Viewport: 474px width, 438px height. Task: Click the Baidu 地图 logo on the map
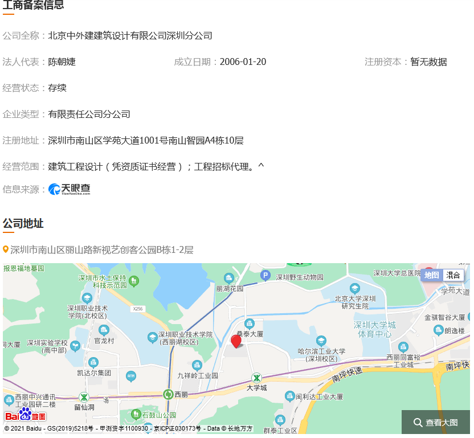tap(26, 415)
